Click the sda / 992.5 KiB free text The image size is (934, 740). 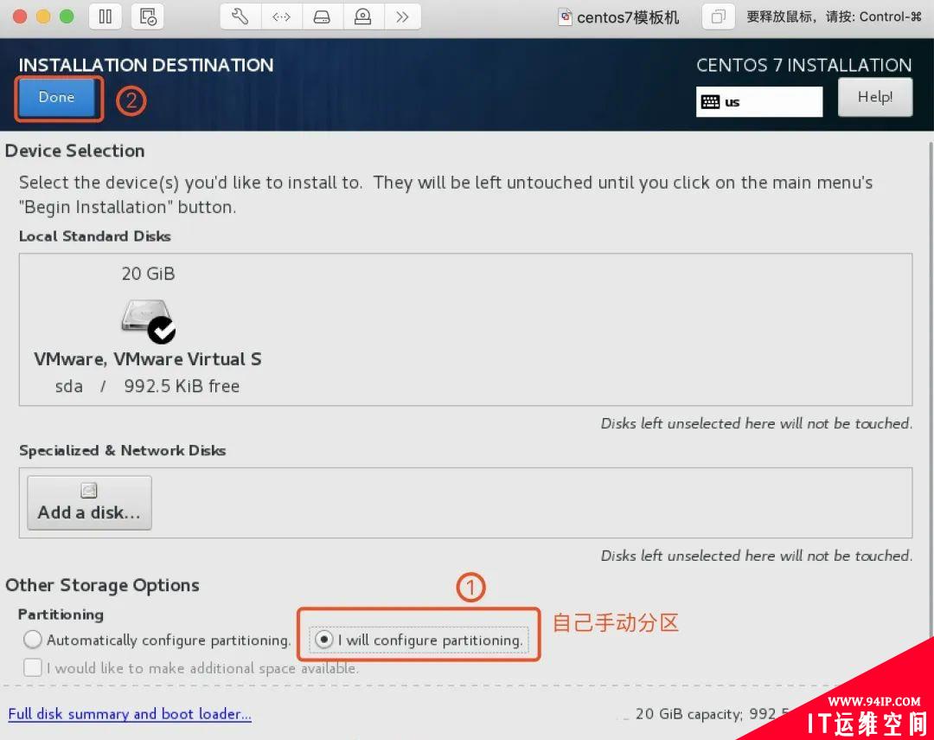147,386
